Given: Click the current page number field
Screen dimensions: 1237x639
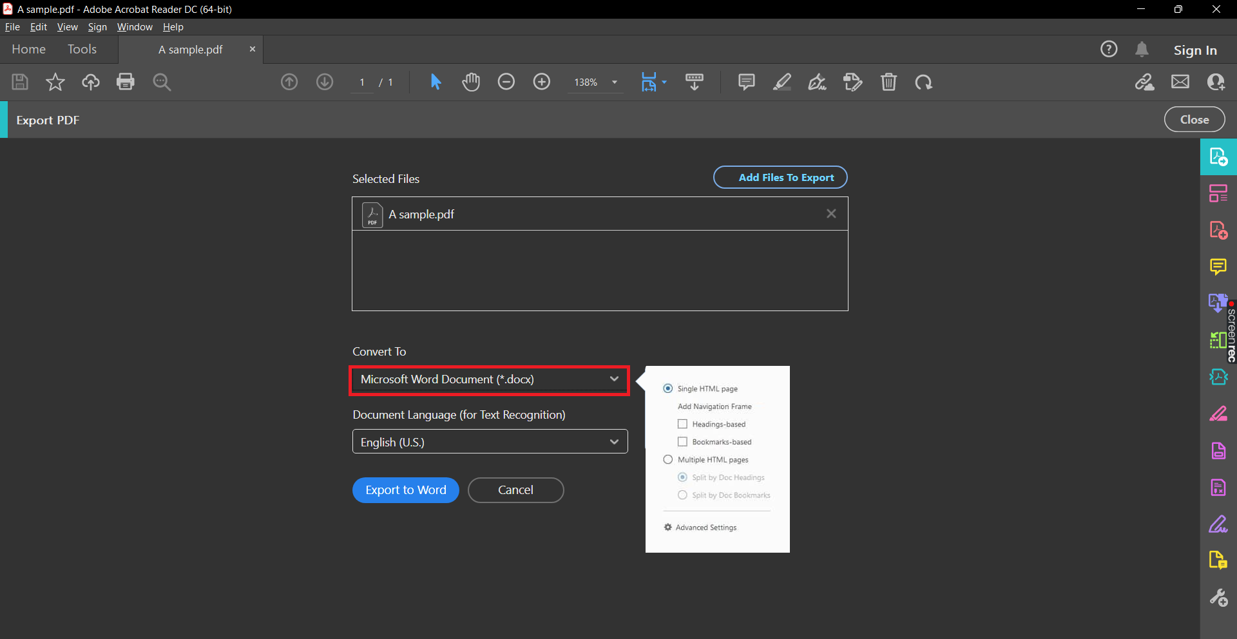Looking at the screenshot, I should (x=362, y=82).
